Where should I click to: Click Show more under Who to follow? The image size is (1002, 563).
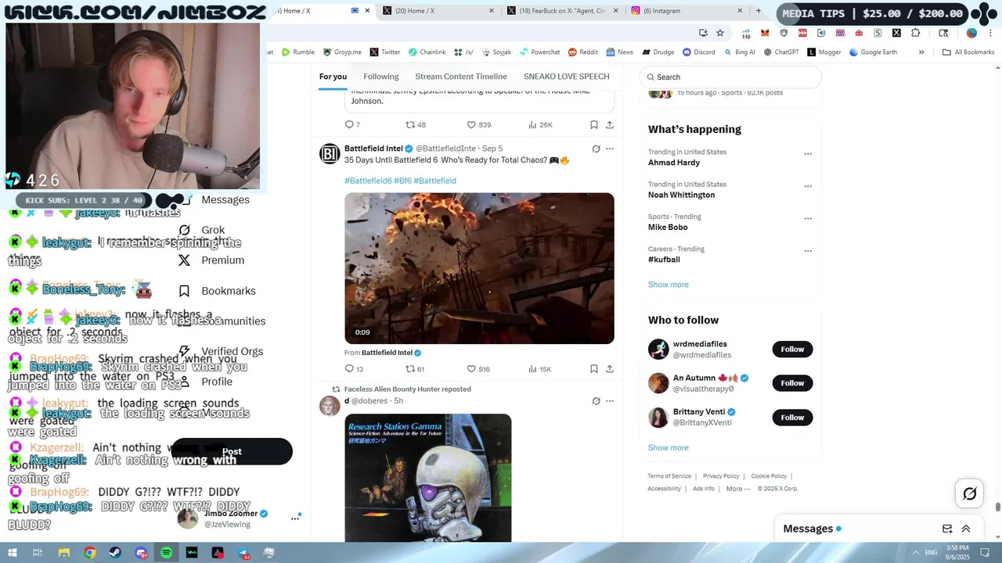[668, 448]
